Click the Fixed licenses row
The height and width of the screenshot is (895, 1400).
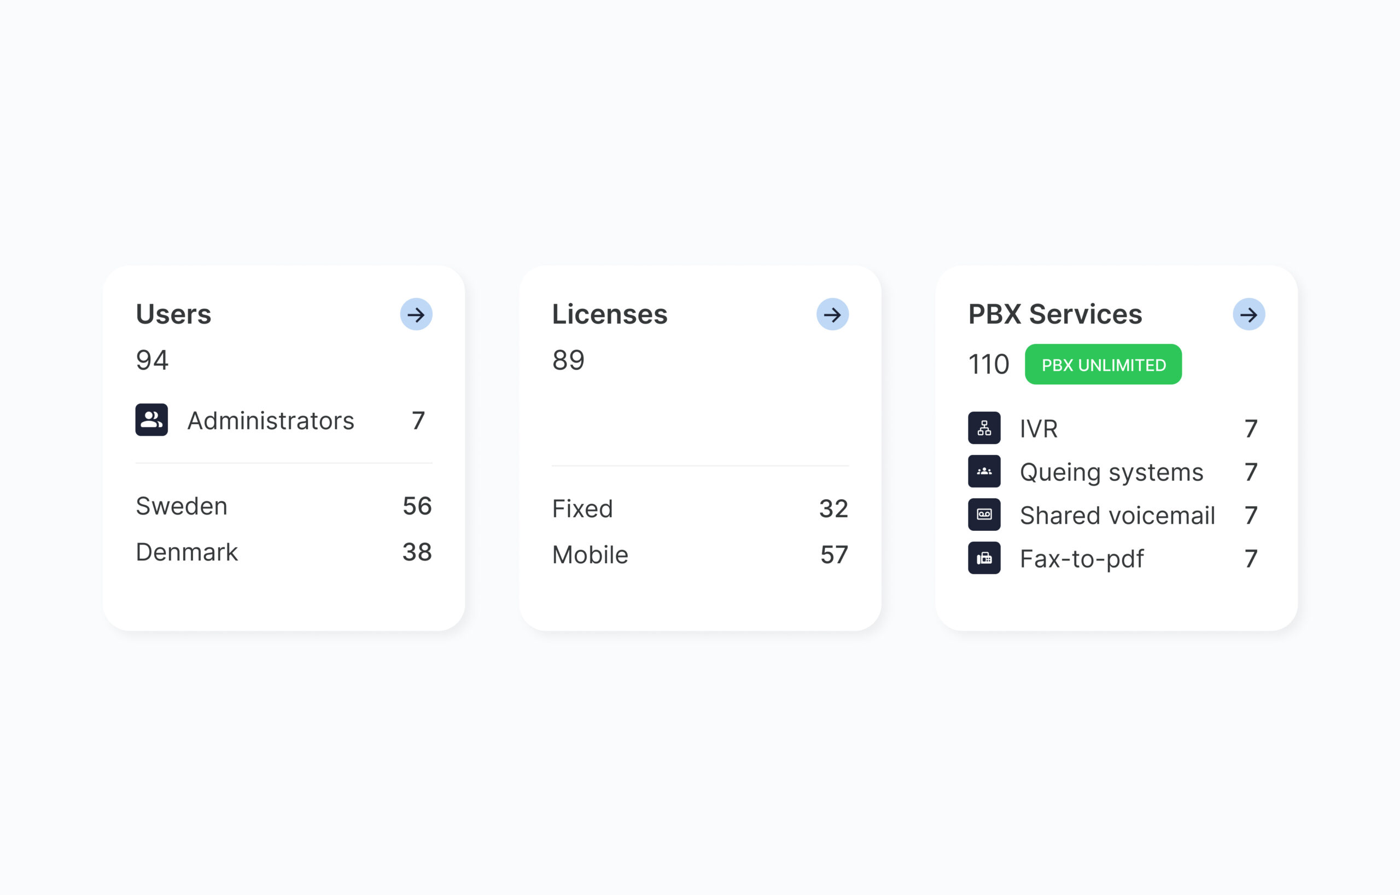(700, 509)
